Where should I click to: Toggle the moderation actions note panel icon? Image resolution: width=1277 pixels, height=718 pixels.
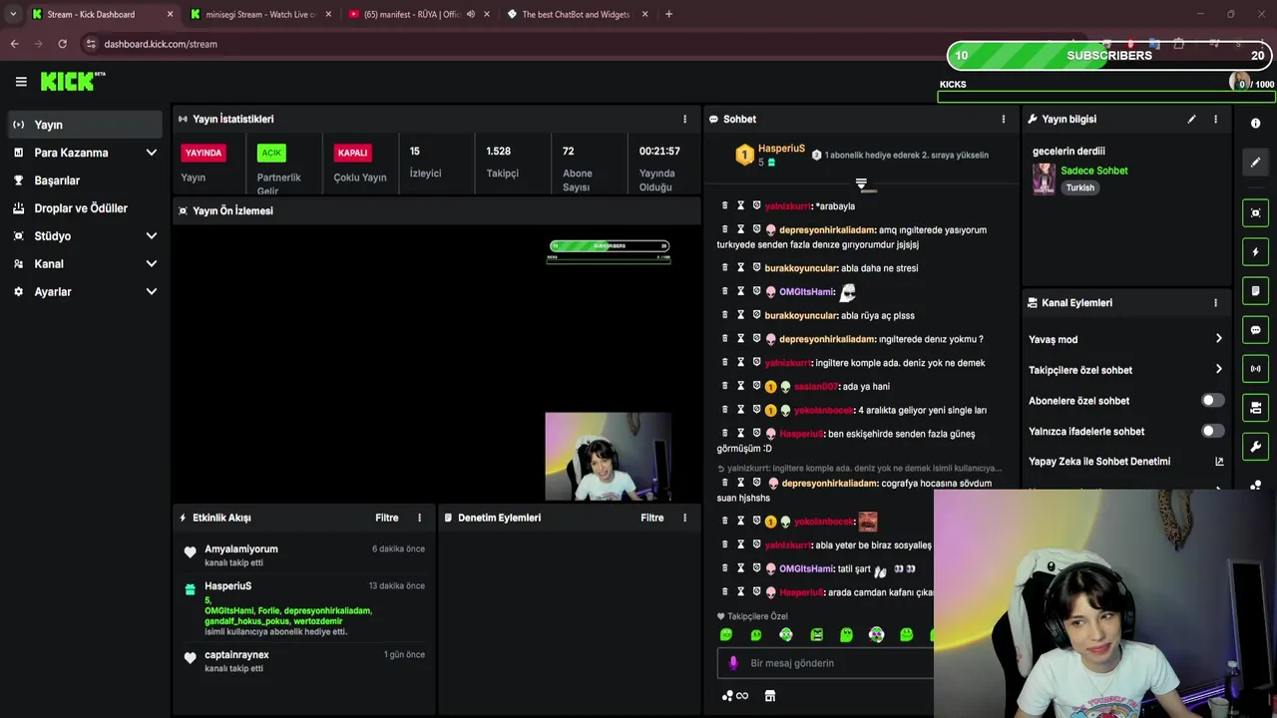pyautogui.click(x=1255, y=291)
